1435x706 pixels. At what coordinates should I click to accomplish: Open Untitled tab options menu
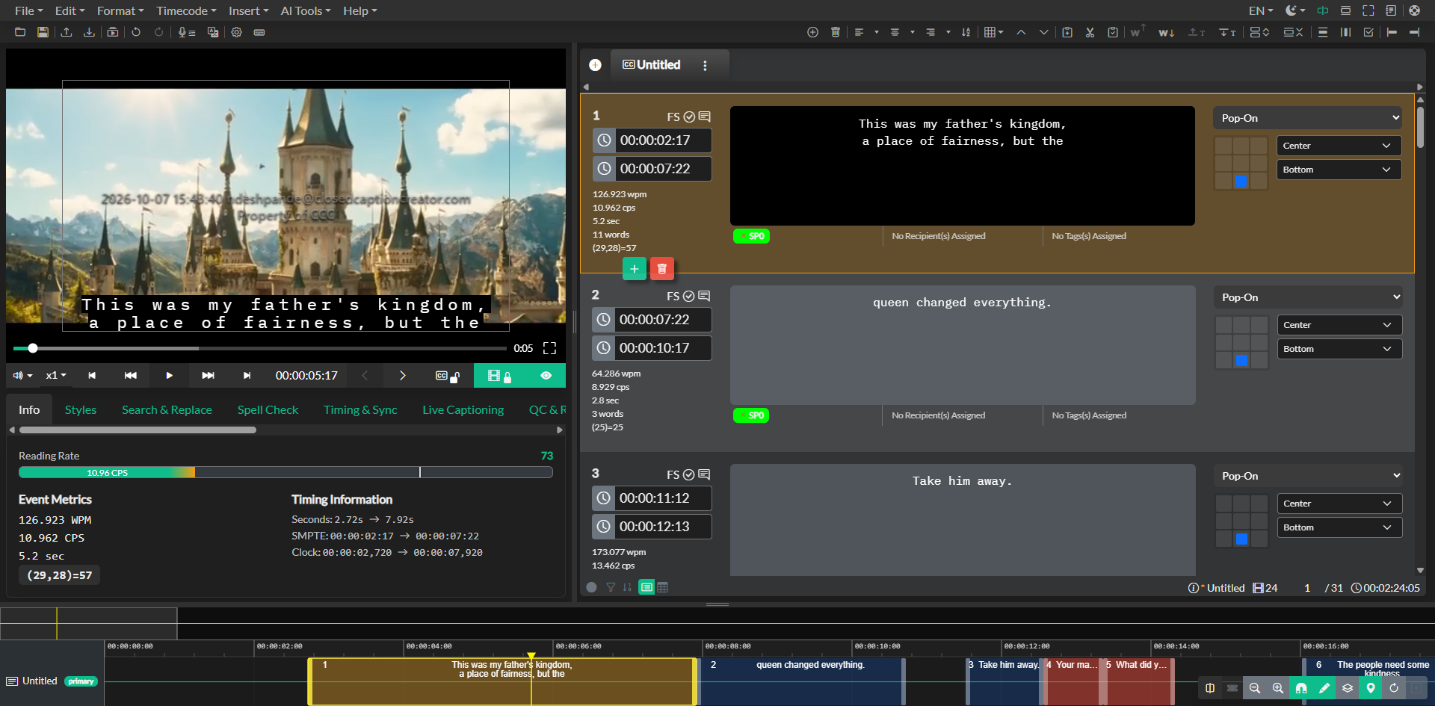pos(705,66)
